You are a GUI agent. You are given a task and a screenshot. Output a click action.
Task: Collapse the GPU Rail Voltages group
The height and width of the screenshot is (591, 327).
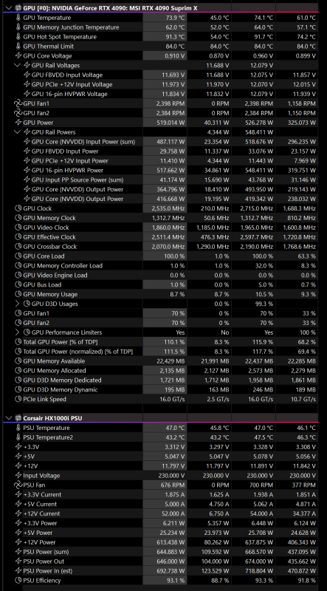point(17,65)
